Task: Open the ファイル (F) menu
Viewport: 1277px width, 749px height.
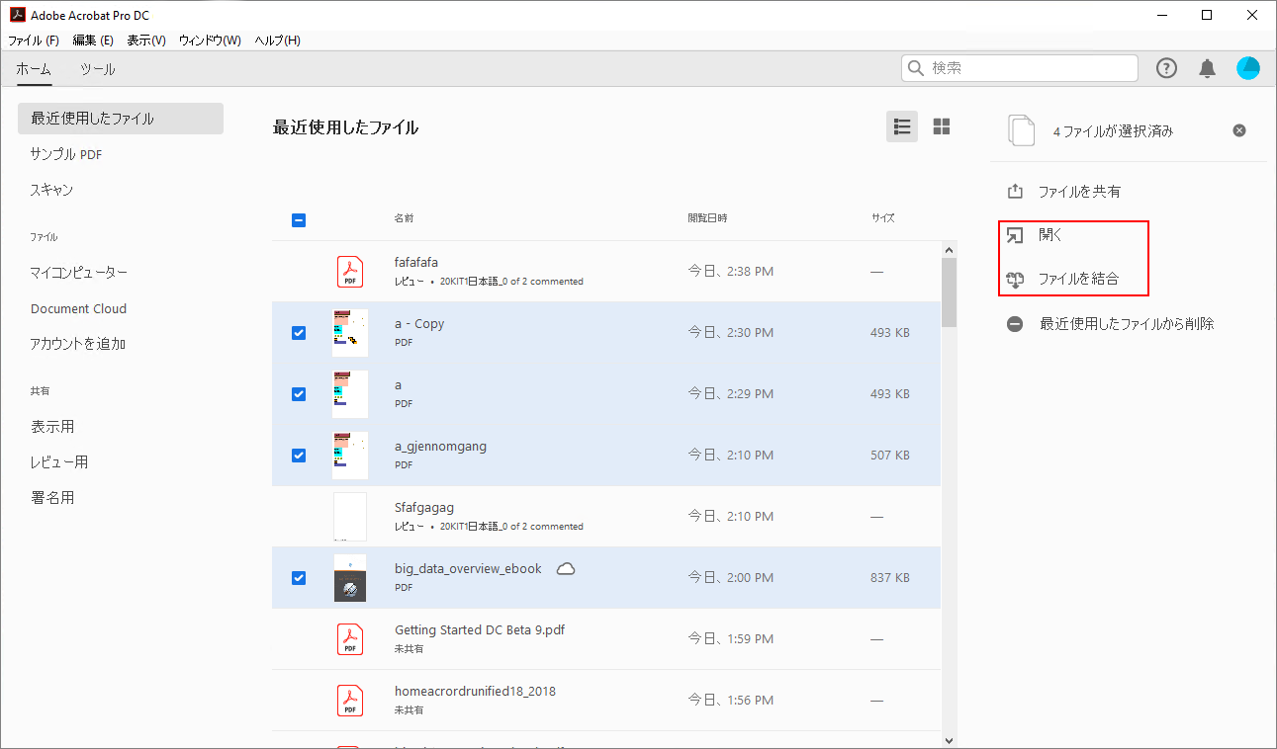Action: tap(34, 41)
